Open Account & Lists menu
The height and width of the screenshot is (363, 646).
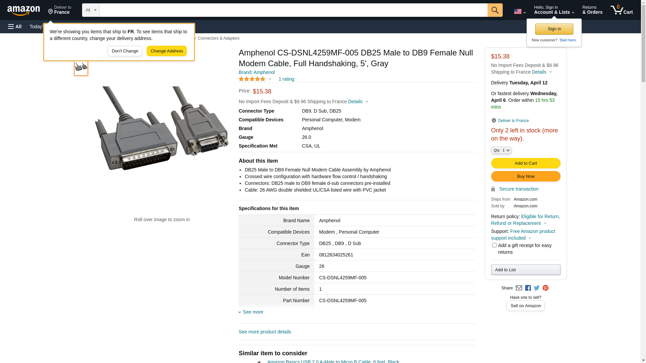tap(554, 10)
